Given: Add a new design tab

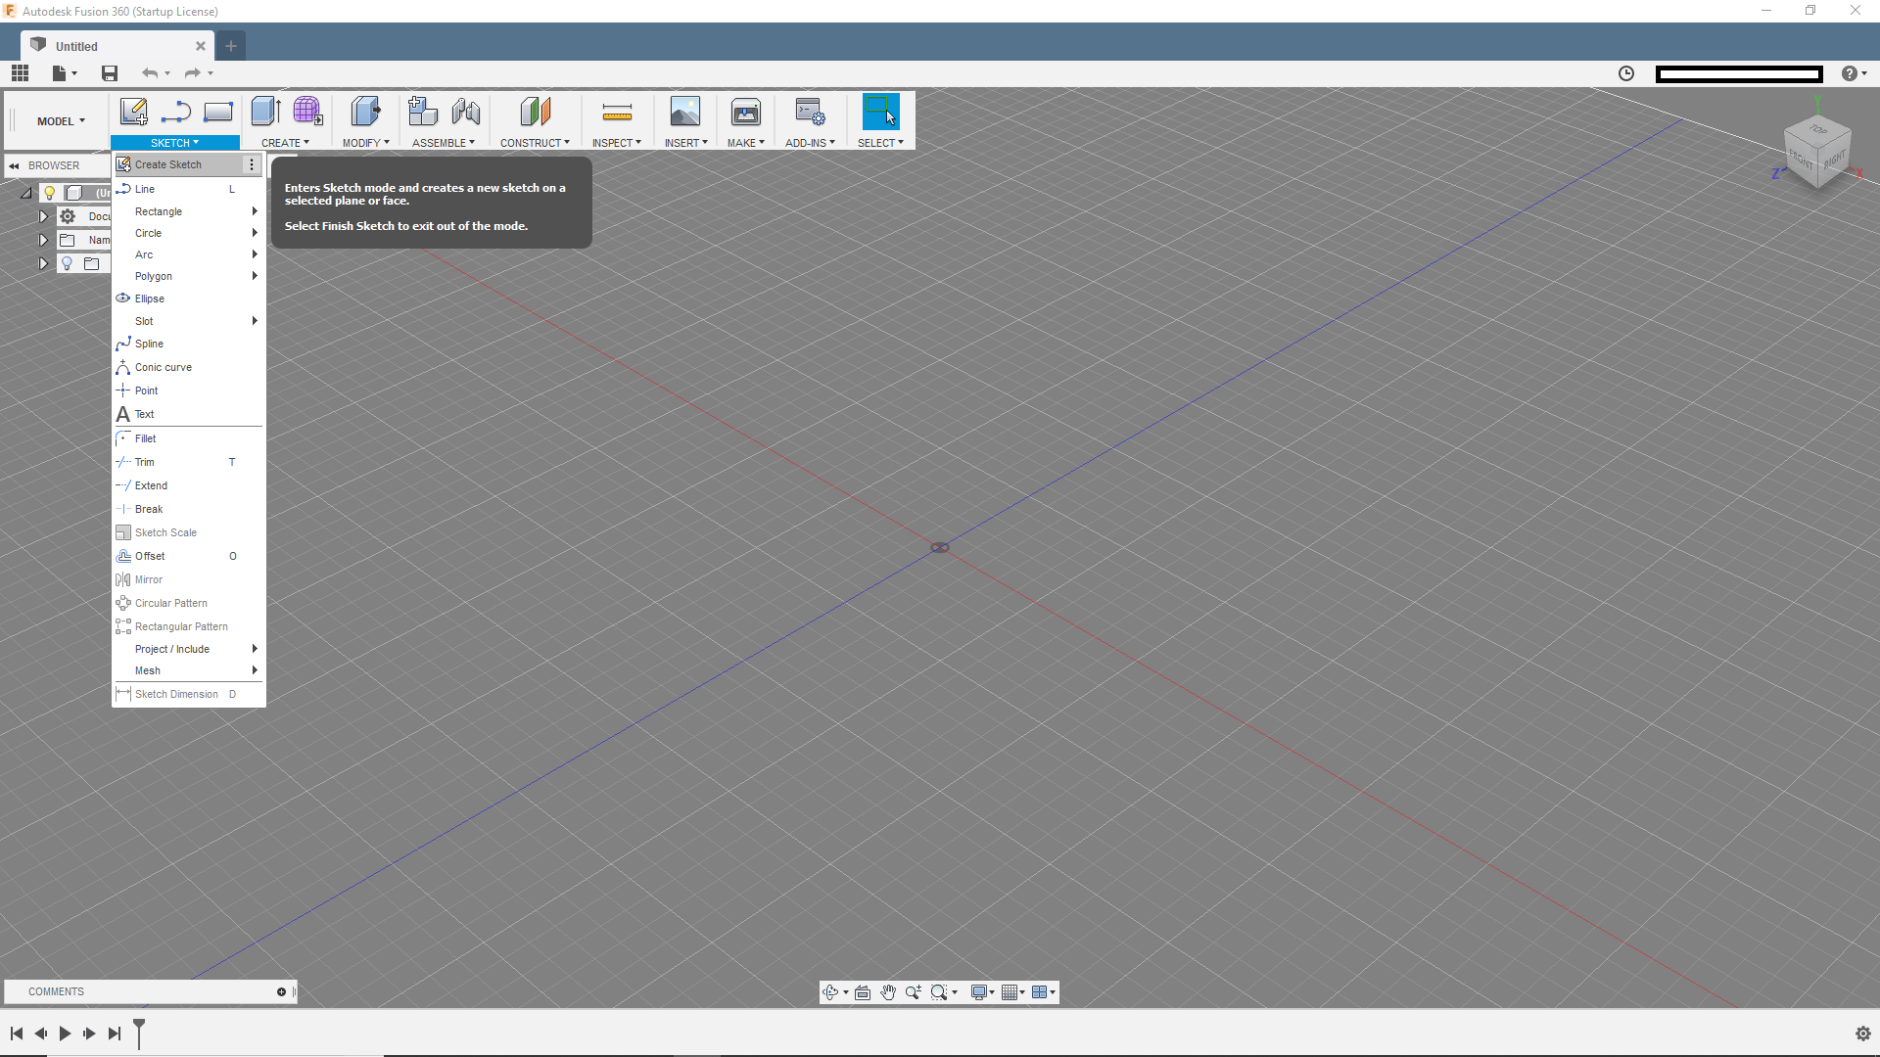Looking at the screenshot, I should click(231, 46).
